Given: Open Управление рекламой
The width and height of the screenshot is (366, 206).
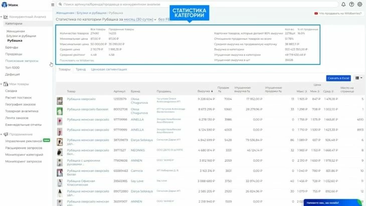Looking at the screenshot, I should [x=24, y=141].
